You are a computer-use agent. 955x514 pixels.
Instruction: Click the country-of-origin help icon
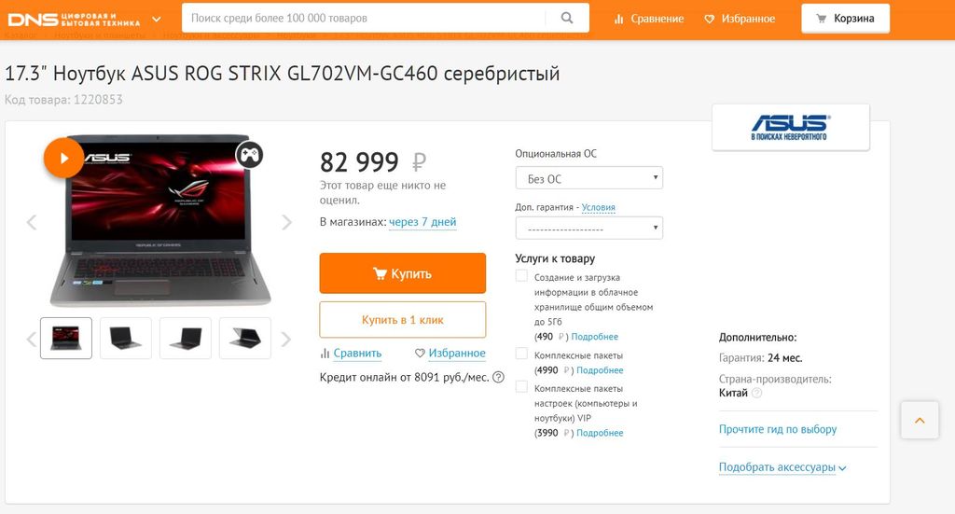pos(756,394)
